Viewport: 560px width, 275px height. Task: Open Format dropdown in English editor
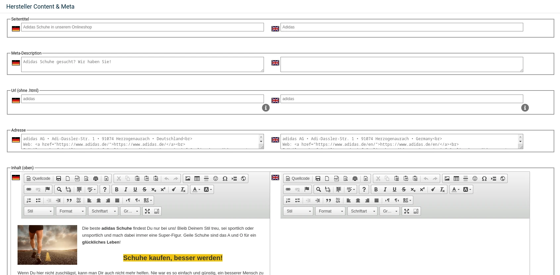click(x=331, y=211)
